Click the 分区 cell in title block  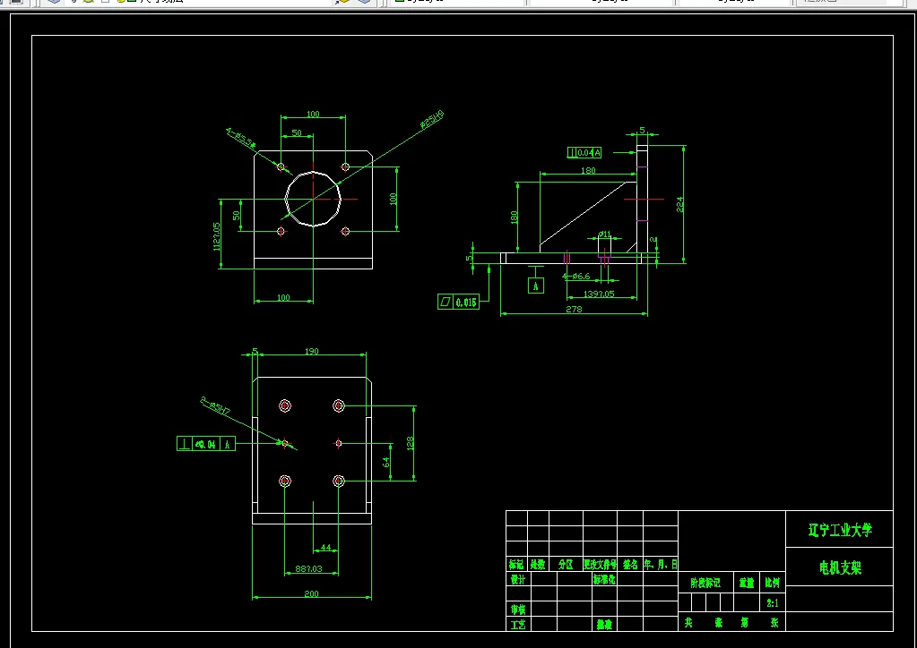click(566, 565)
